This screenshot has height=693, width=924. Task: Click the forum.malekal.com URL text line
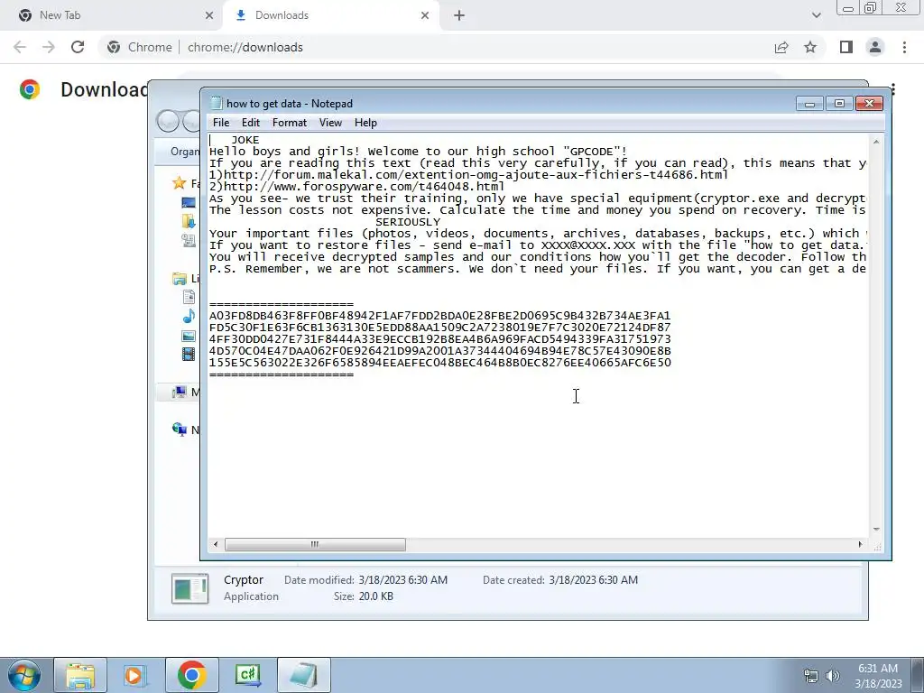[x=469, y=175]
